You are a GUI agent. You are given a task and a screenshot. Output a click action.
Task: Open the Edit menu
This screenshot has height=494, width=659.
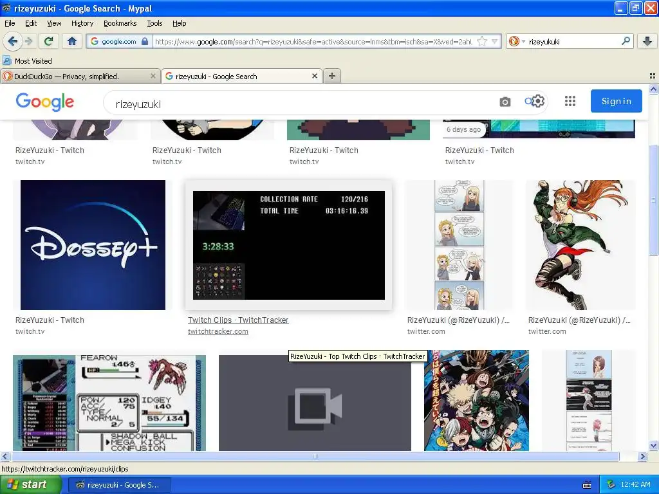[x=31, y=24]
